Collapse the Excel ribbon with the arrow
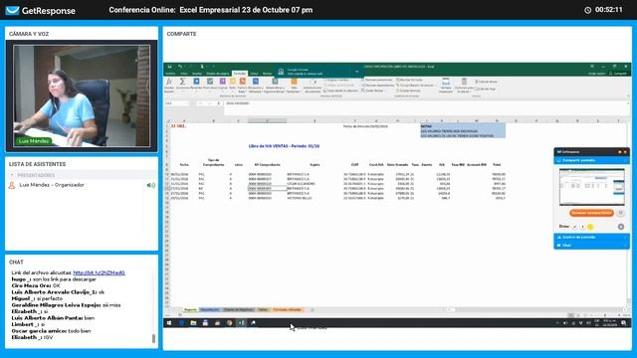The height and width of the screenshot is (358, 637). pyautogui.click(x=628, y=96)
